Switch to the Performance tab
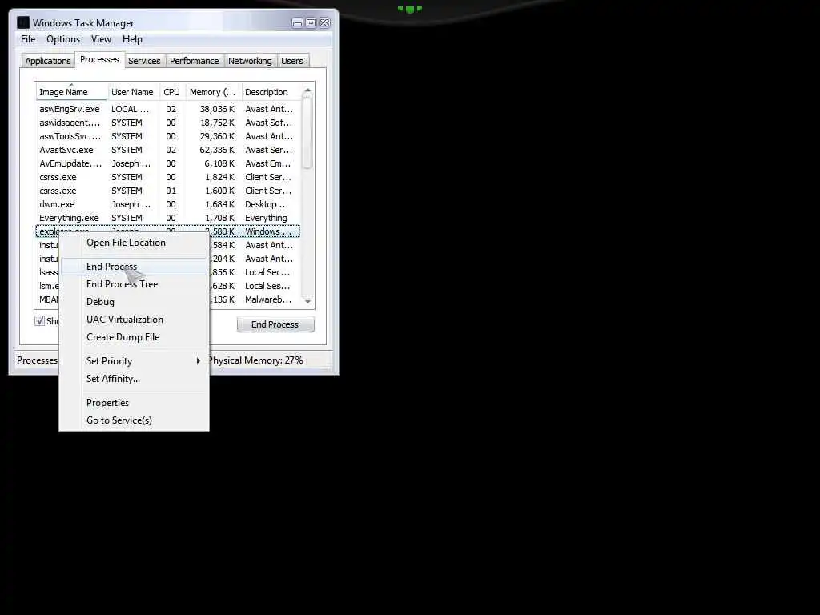The height and width of the screenshot is (615, 820). coord(194,61)
